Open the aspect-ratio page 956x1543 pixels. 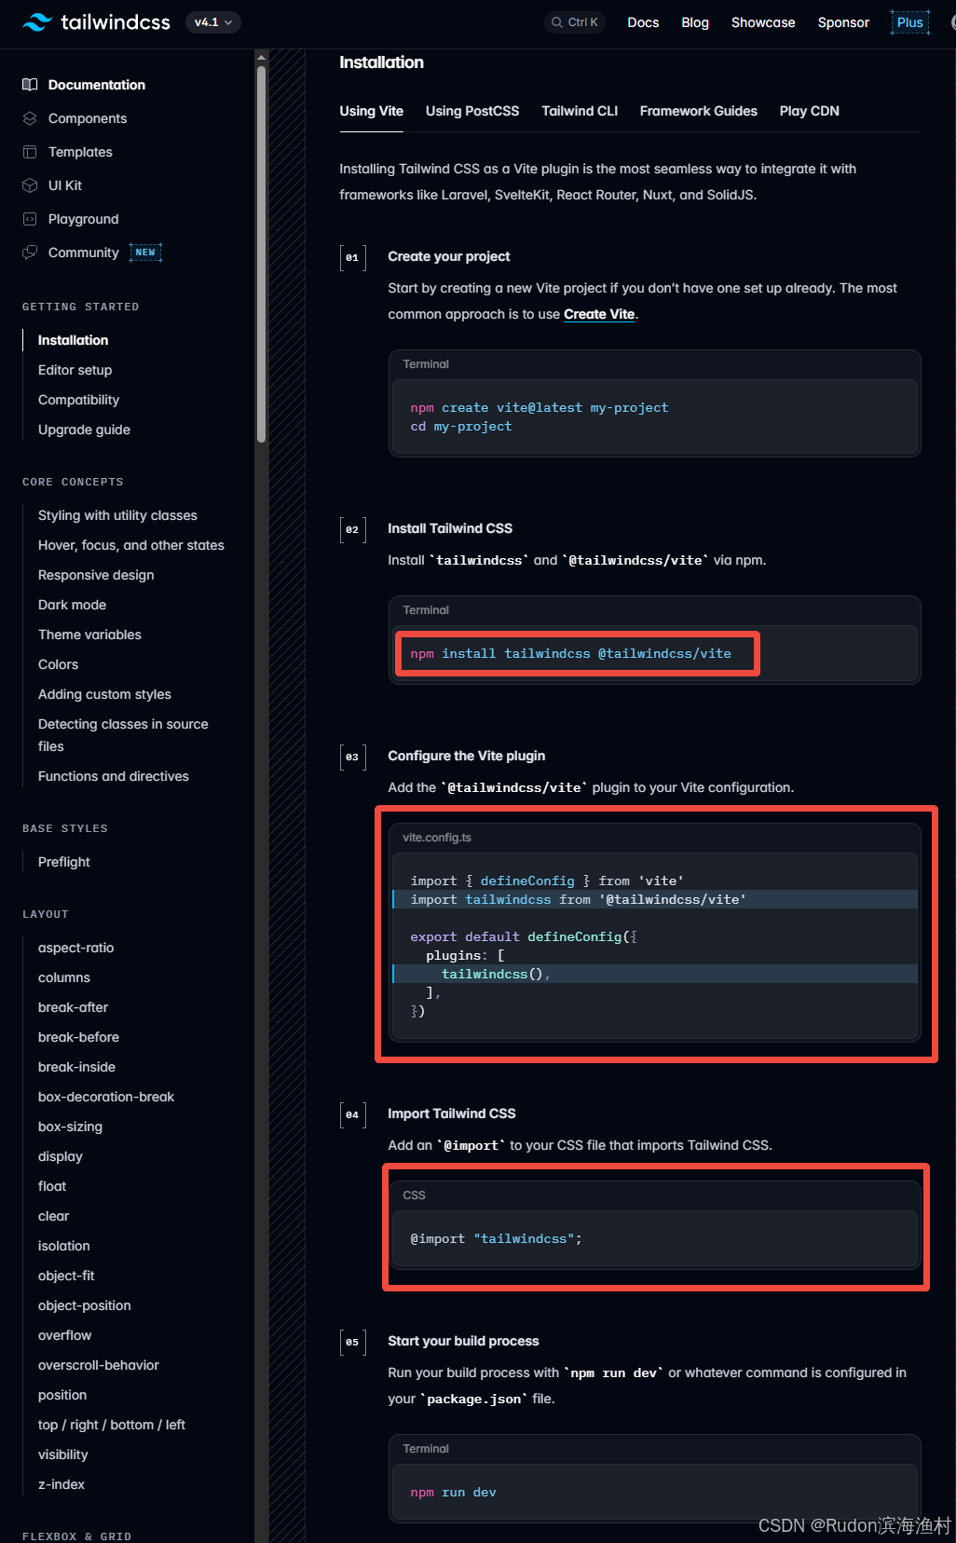click(x=75, y=948)
